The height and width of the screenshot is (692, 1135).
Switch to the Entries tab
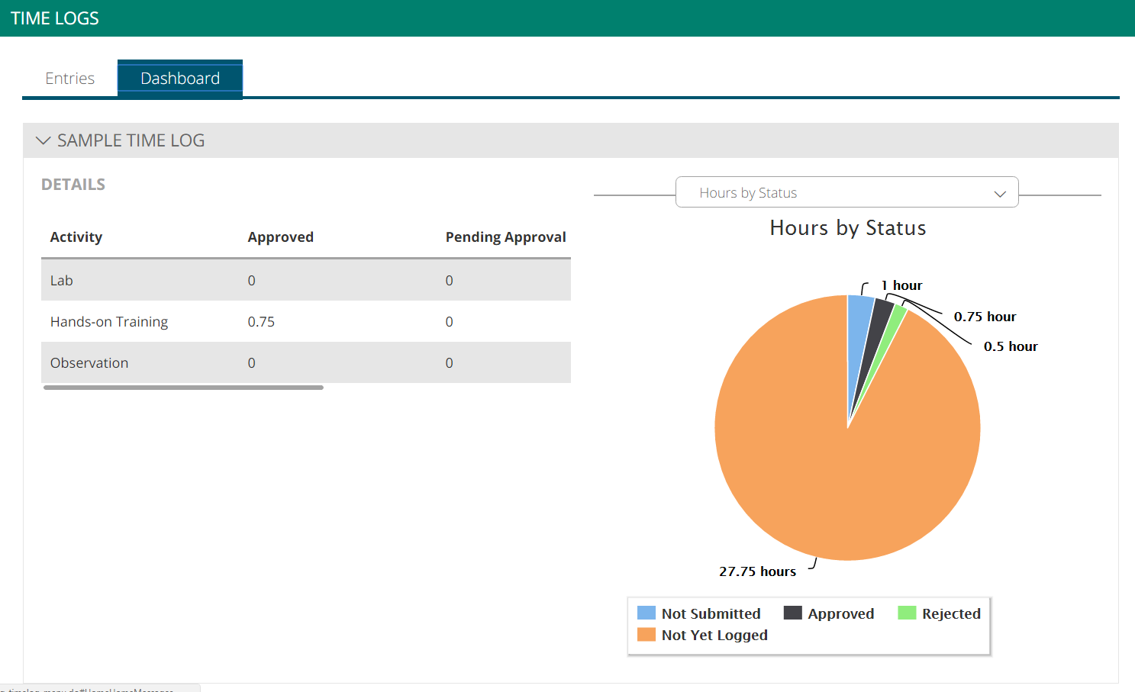(x=69, y=78)
